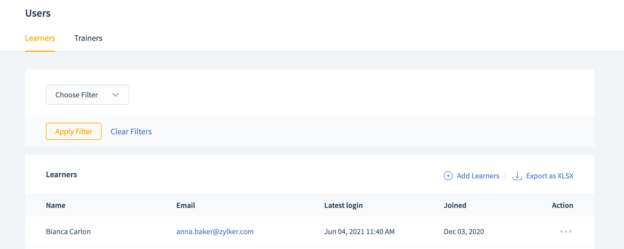
Task: Select the Learners tab
Action: click(x=40, y=38)
